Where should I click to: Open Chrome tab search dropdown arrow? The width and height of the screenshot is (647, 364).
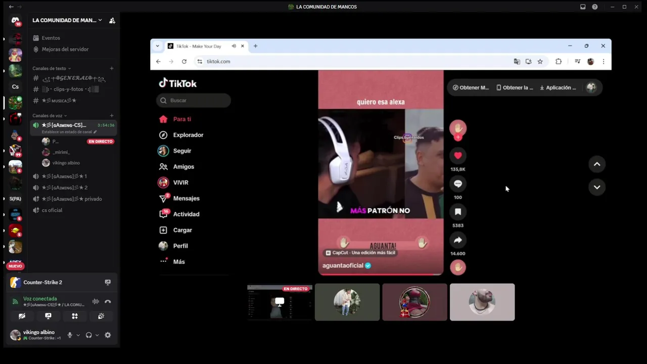(157, 46)
